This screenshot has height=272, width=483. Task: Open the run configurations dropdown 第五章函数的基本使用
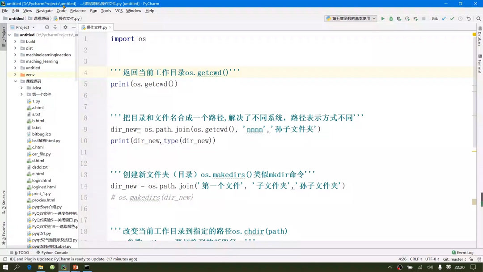[351, 18]
